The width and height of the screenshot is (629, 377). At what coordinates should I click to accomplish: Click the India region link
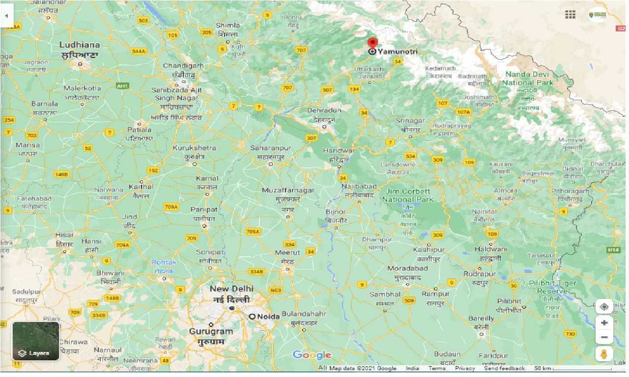[x=412, y=369]
